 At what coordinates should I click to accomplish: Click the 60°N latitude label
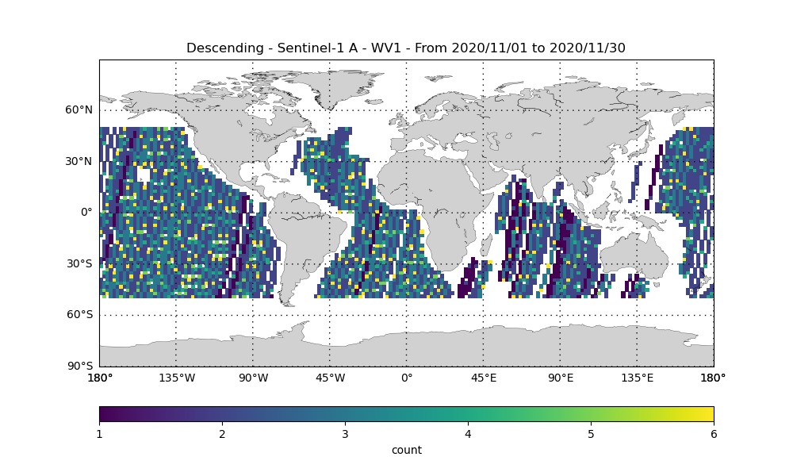(79, 109)
